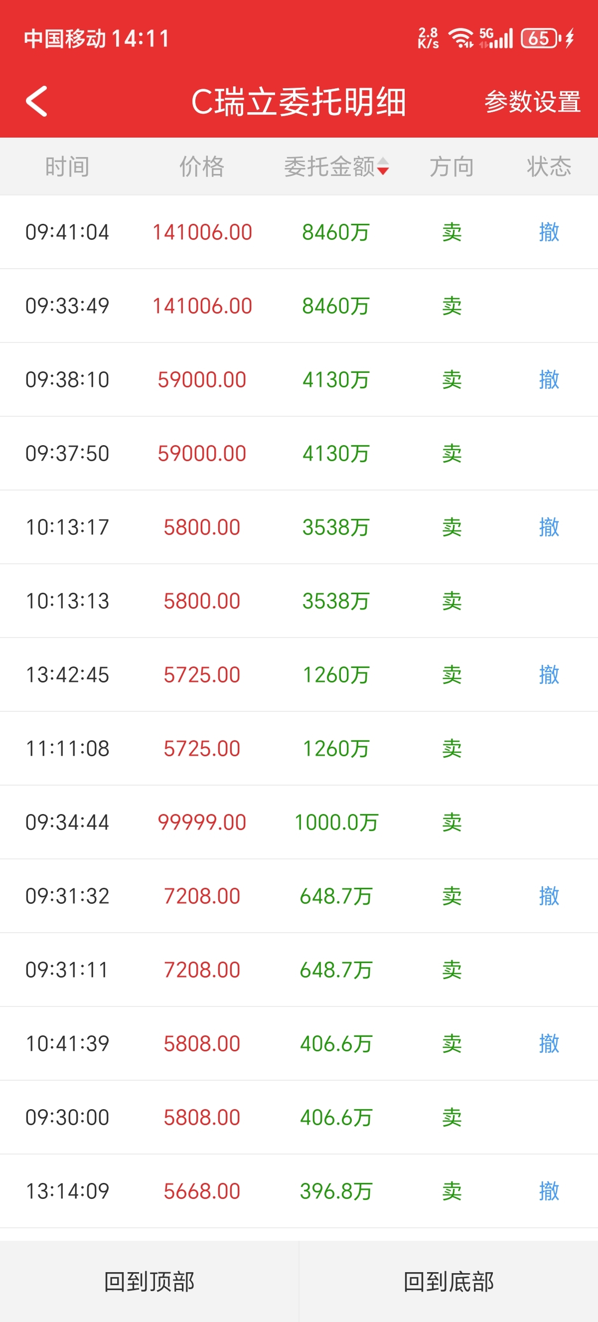Select the 状态 column header
Viewport: 598px width, 1322px height.
point(549,167)
